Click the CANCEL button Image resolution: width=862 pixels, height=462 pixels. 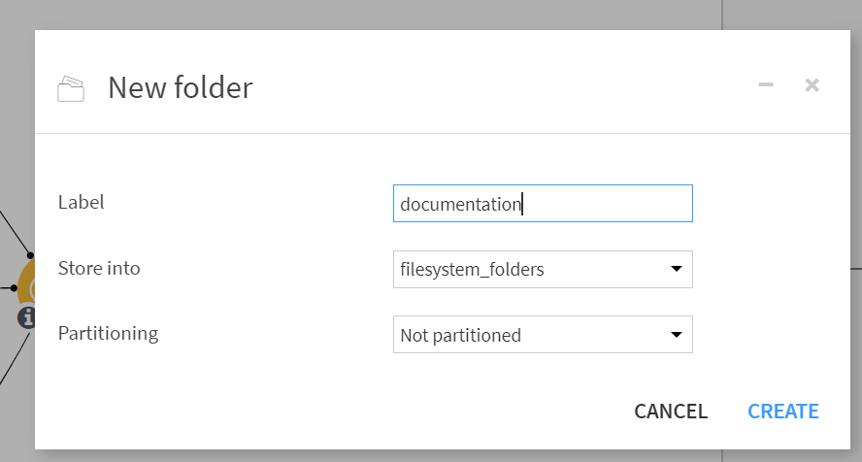[x=671, y=411]
